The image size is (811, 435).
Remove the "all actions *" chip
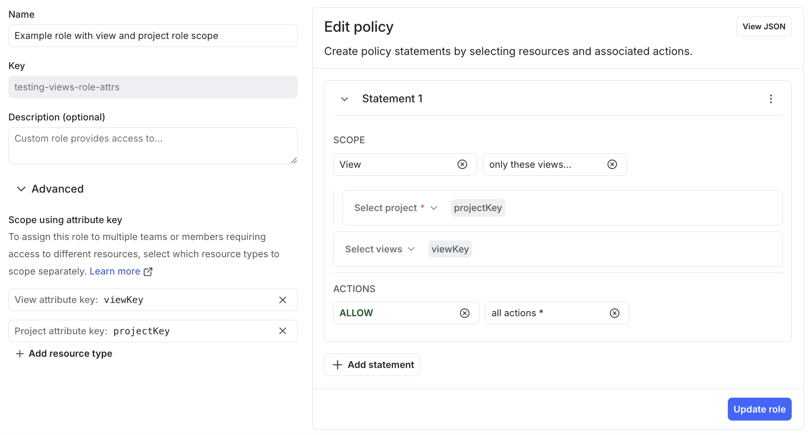click(x=614, y=313)
